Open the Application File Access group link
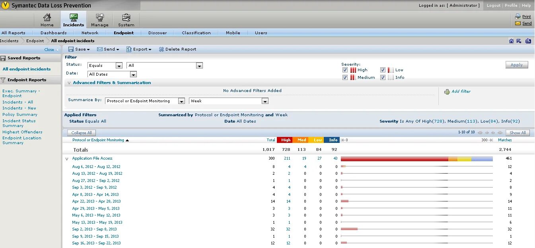 tap(92, 158)
